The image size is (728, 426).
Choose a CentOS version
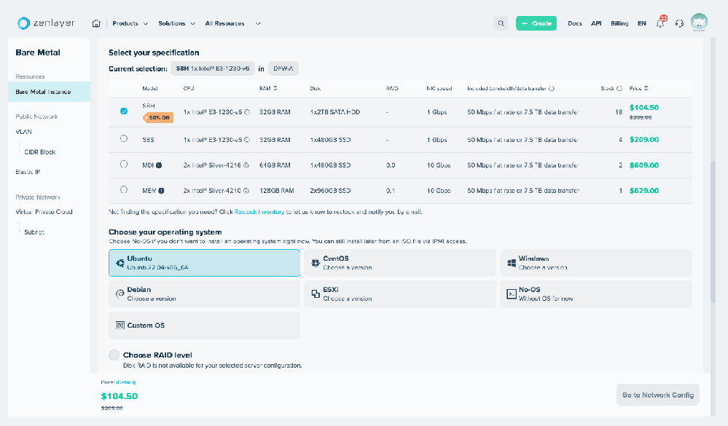click(x=400, y=263)
